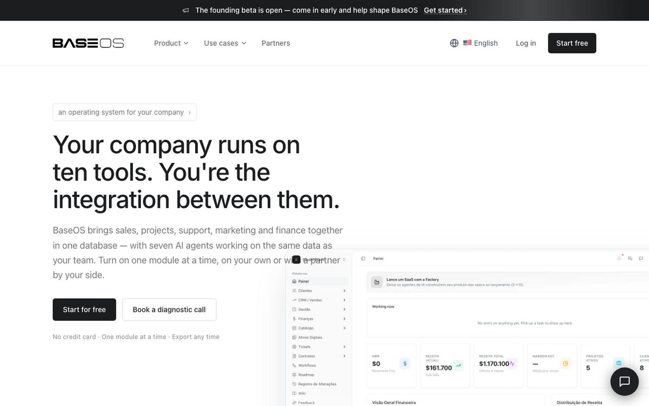Click the history icon next to Registro de Alterações
This screenshot has height=406, width=649.
[294, 384]
